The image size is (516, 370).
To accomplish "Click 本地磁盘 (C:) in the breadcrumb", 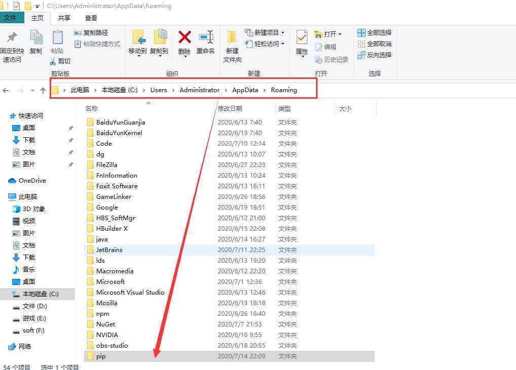I will [x=120, y=90].
